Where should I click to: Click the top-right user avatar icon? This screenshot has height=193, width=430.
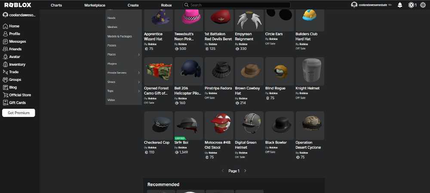pos(354,5)
